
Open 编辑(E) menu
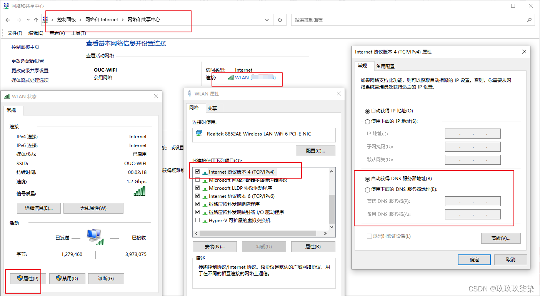[36, 33]
